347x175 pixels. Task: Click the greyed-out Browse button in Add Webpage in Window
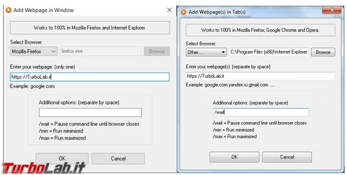[157, 51]
